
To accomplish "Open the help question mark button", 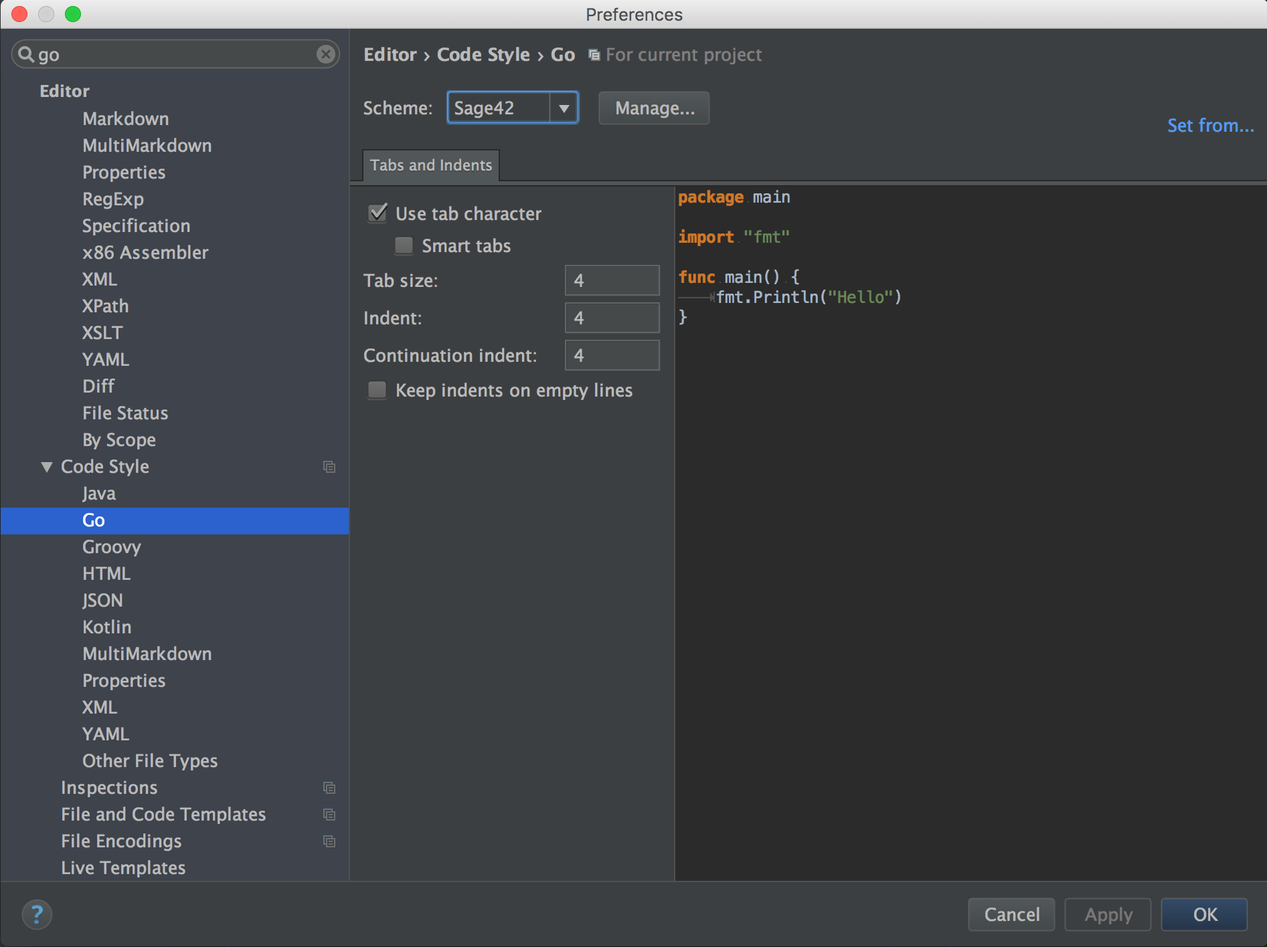I will coord(37,914).
